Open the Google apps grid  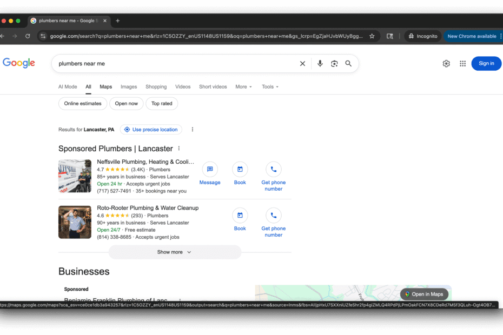click(x=462, y=64)
